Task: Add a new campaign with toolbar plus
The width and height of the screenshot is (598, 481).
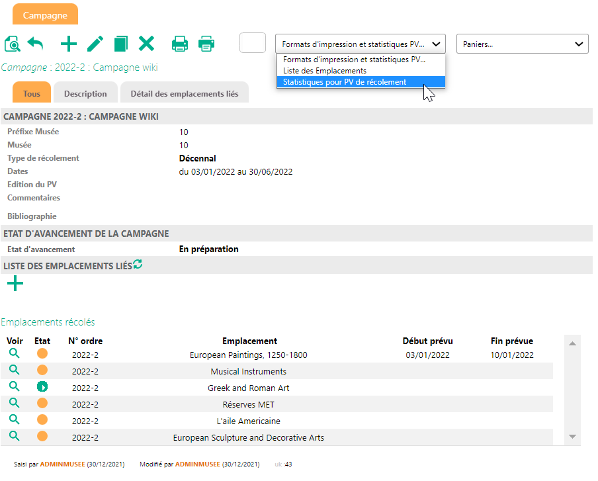Action: point(69,44)
